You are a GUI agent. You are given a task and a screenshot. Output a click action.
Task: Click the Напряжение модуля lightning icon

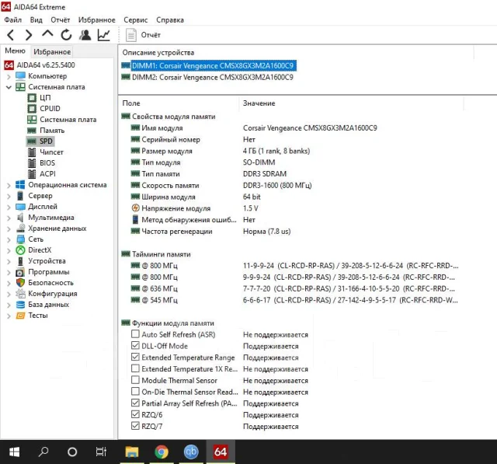[135, 208]
